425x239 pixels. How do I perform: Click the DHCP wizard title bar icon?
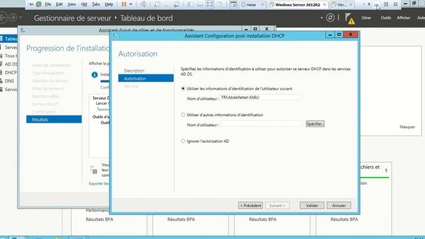coord(115,36)
